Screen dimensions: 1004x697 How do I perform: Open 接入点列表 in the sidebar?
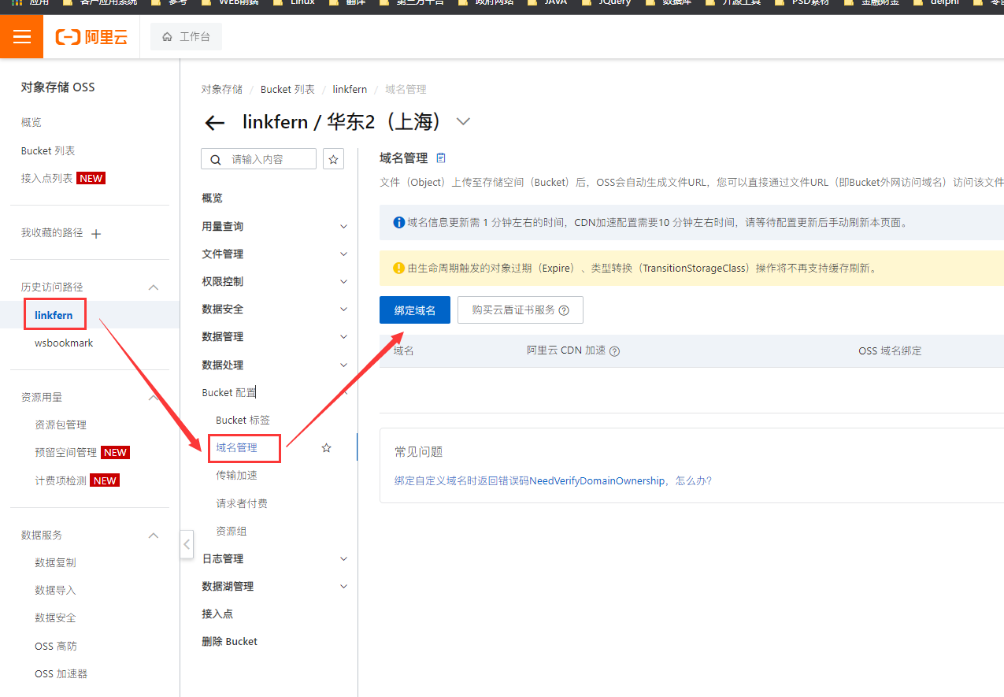click(46, 179)
